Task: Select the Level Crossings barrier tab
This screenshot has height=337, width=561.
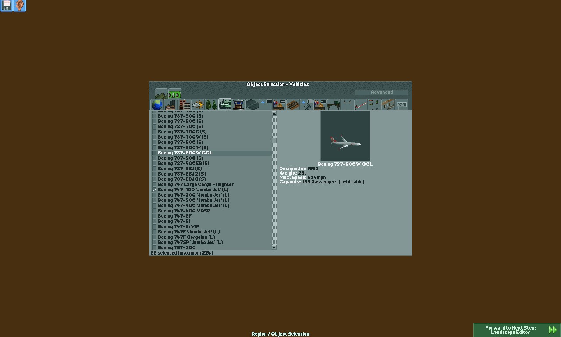Action: pyautogui.click(x=361, y=104)
